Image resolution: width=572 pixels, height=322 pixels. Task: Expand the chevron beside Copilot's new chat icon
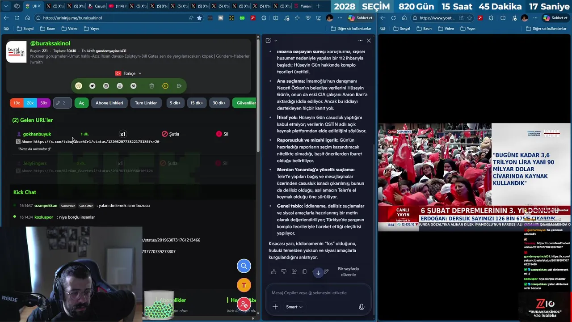(x=276, y=40)
